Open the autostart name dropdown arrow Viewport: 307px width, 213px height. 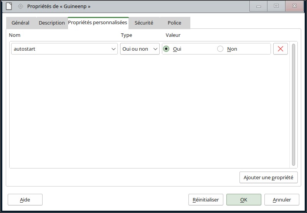click(113, 49)
